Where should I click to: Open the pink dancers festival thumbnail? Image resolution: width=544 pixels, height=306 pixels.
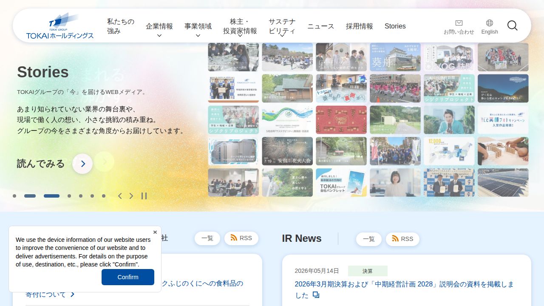click(395, 88)
